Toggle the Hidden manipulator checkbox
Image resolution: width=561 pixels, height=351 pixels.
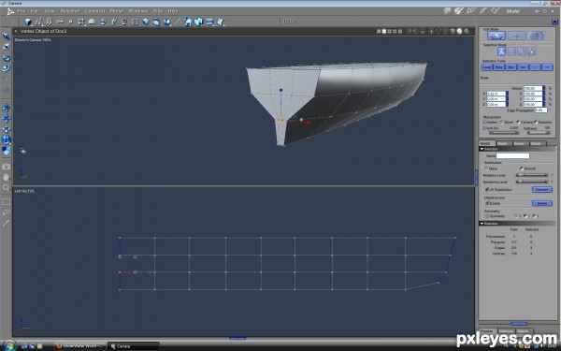484,122
